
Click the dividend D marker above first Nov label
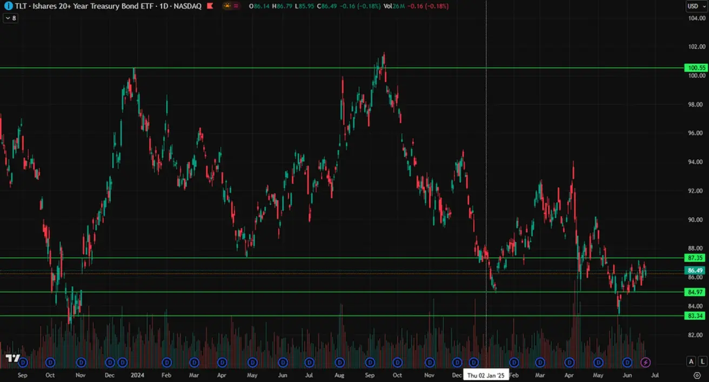click(81, 362)
